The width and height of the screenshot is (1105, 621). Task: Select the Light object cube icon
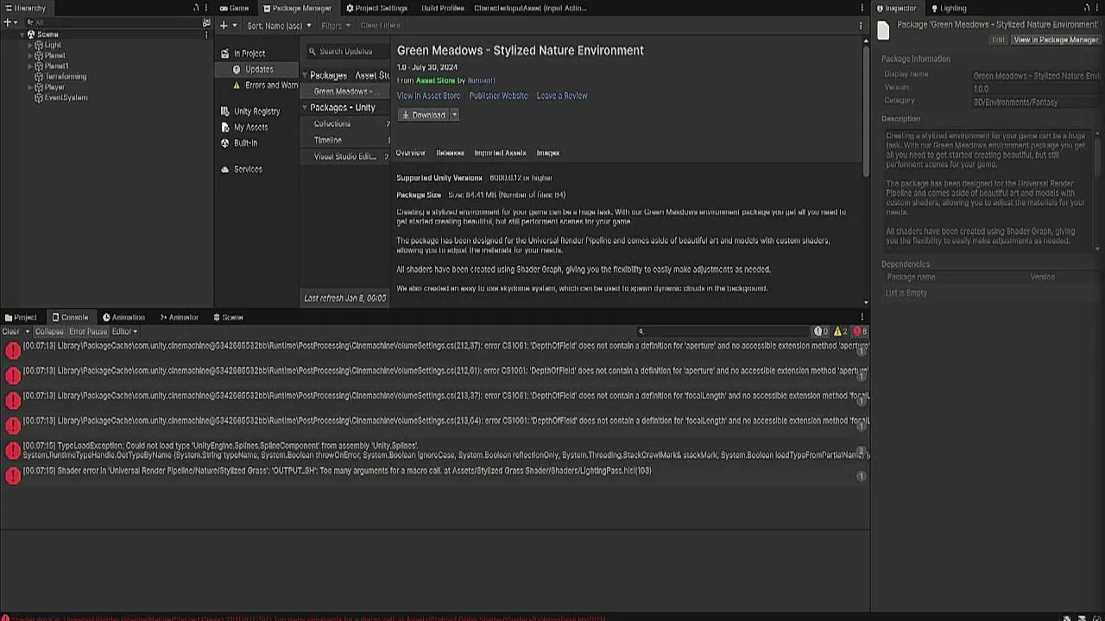[39, 45]
